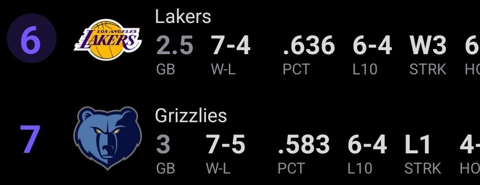Image resolution: width=480 pixels, height=185 pixels.
Task: Select the rank 6 circle badge
Action: point(32,38)
